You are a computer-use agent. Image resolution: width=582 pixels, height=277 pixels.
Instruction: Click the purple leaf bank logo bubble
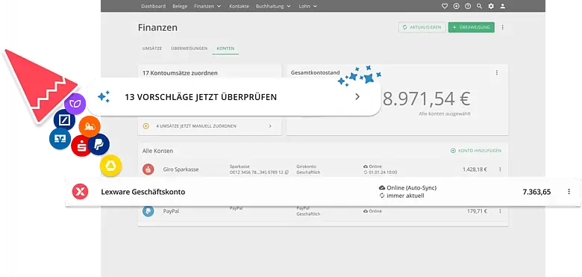75,104
